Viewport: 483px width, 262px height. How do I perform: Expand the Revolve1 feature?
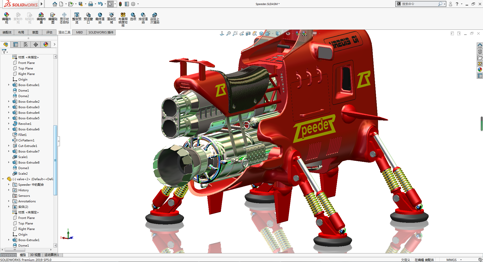click(9, 124)
